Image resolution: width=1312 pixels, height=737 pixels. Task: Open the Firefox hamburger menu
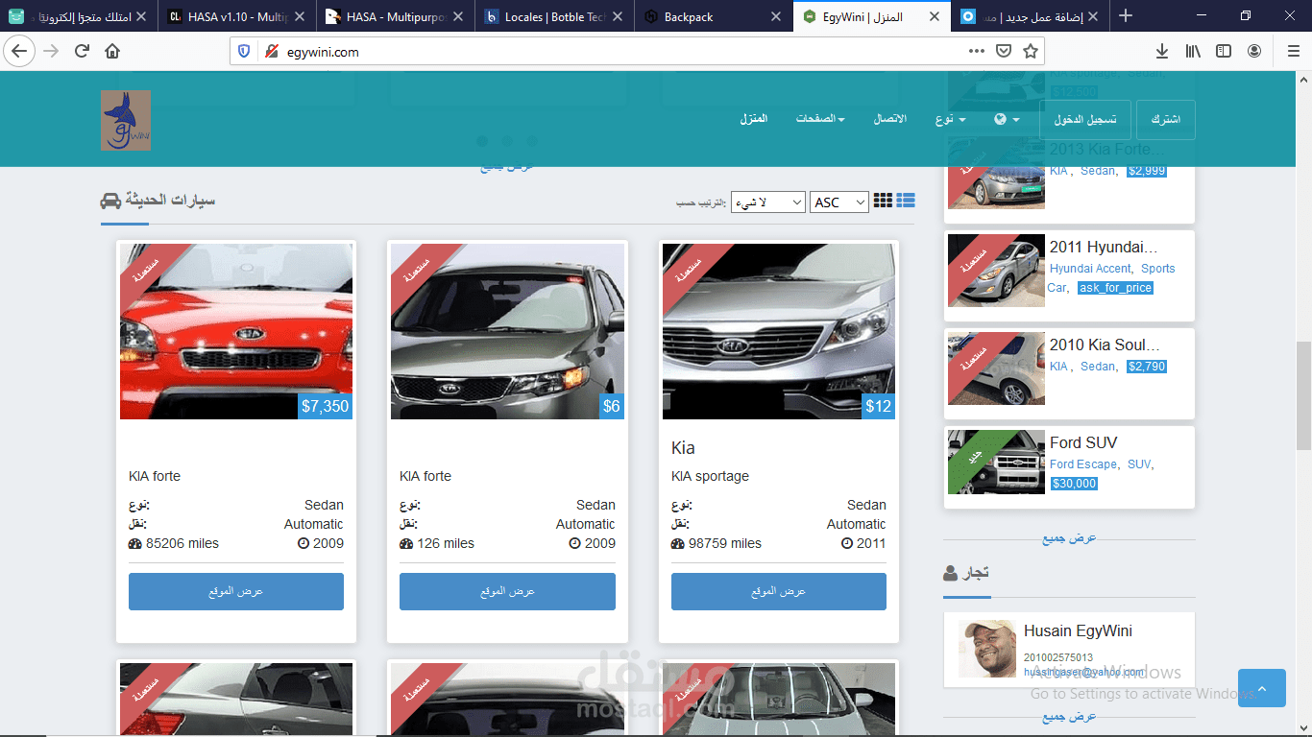point(1294,51)
